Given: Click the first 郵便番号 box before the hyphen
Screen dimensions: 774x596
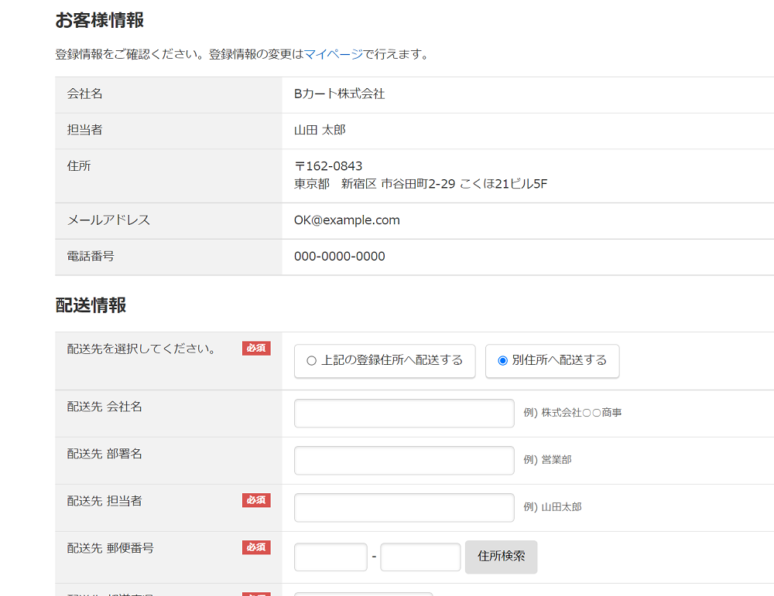Looking at the screenshot, I should 330,557.
